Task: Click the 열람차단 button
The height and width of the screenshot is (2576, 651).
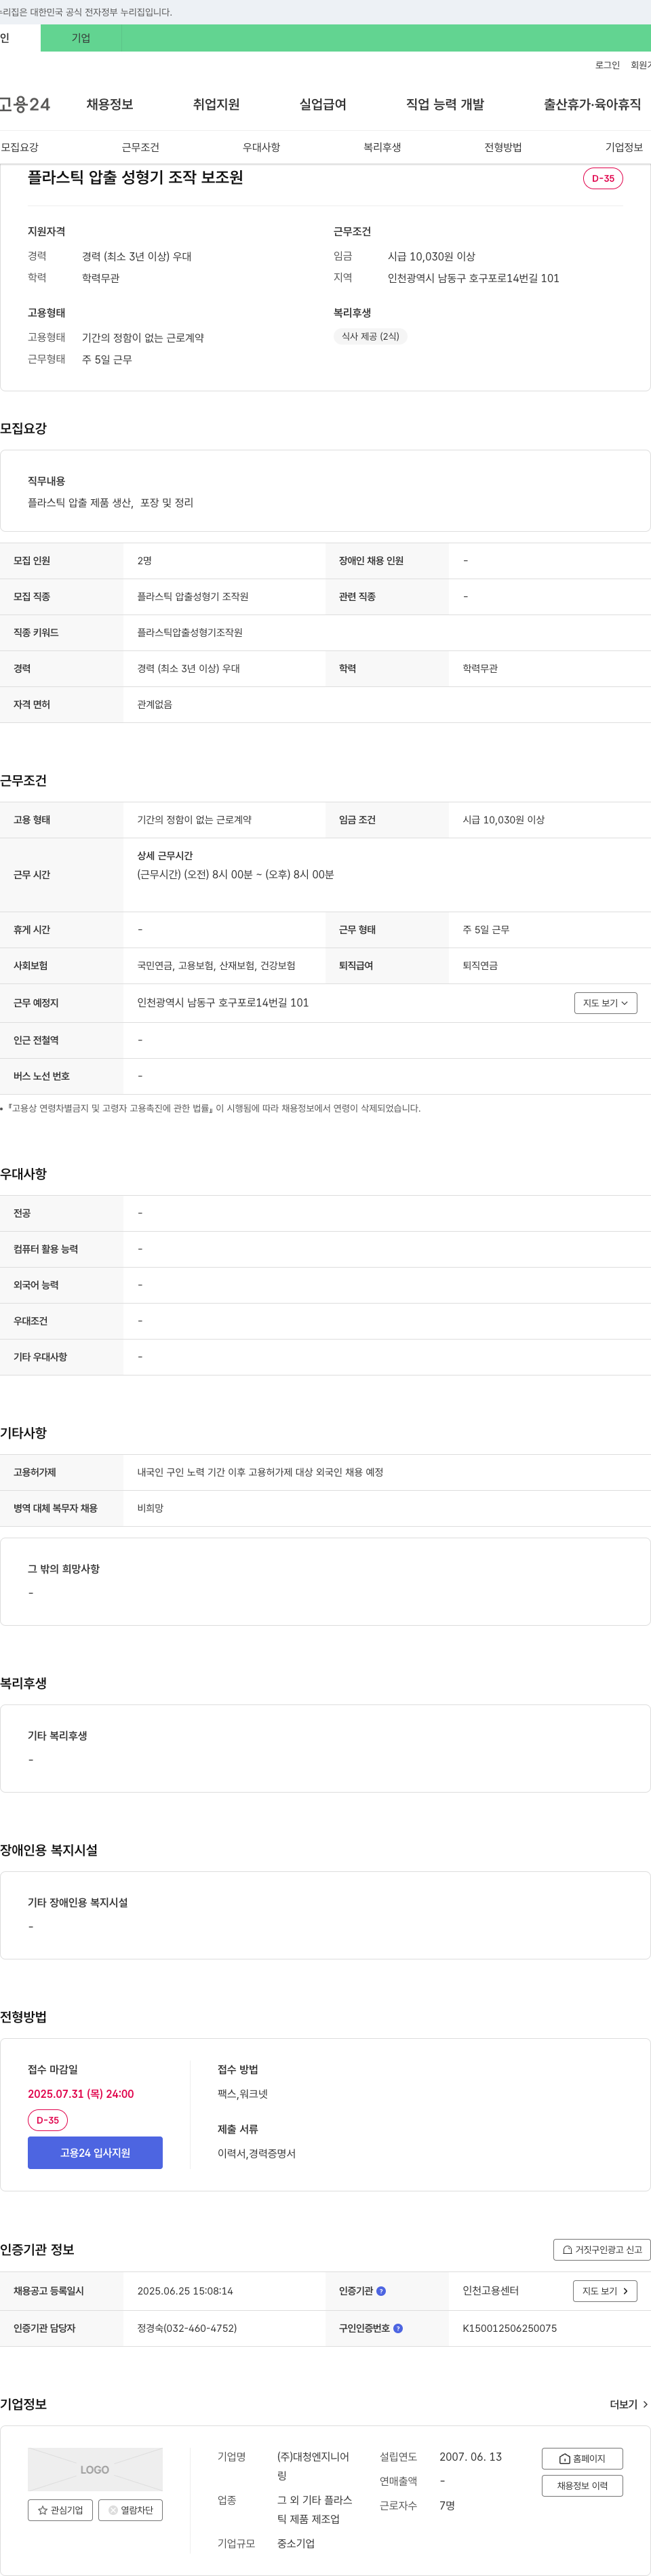Action: click(x=130, y=2510)
